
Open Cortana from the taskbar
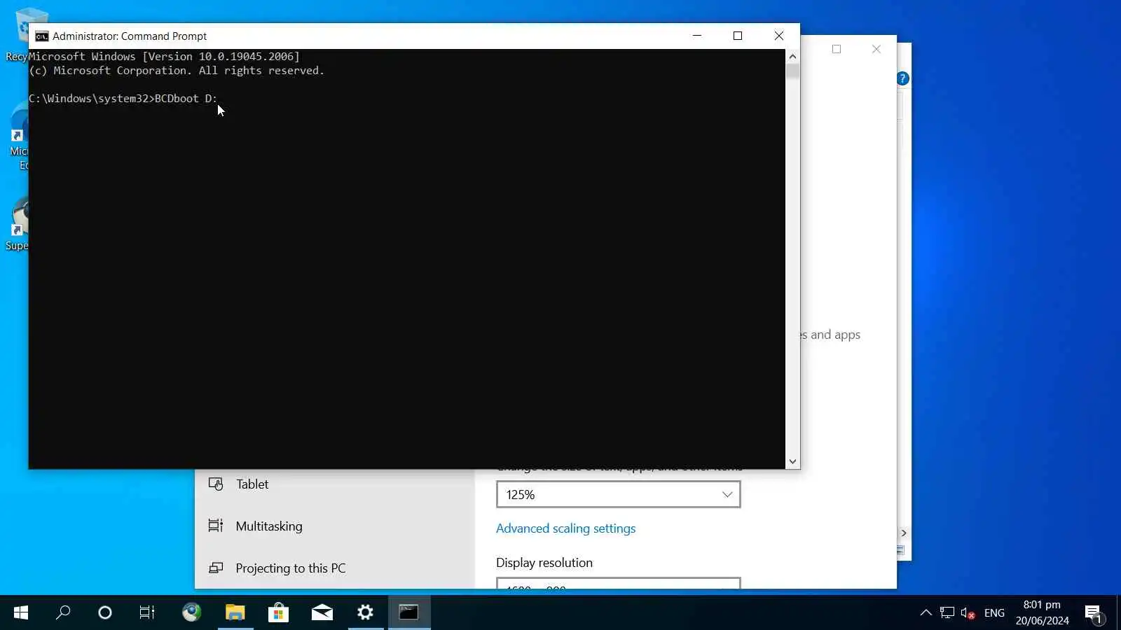coord(105,612)
